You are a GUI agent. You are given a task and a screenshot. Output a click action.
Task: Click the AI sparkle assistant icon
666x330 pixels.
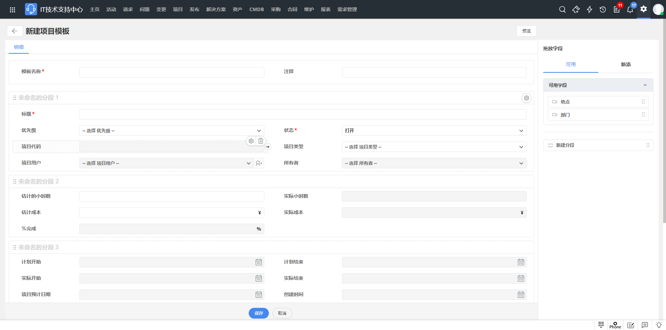[576, 9]
